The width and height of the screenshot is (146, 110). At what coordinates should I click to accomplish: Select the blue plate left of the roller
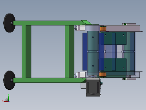tap(85, 52)
